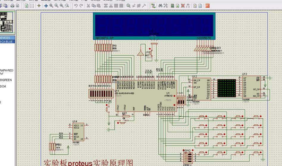
Task: Click the Block Delete toolbar icon
Action: pos(121,6)
